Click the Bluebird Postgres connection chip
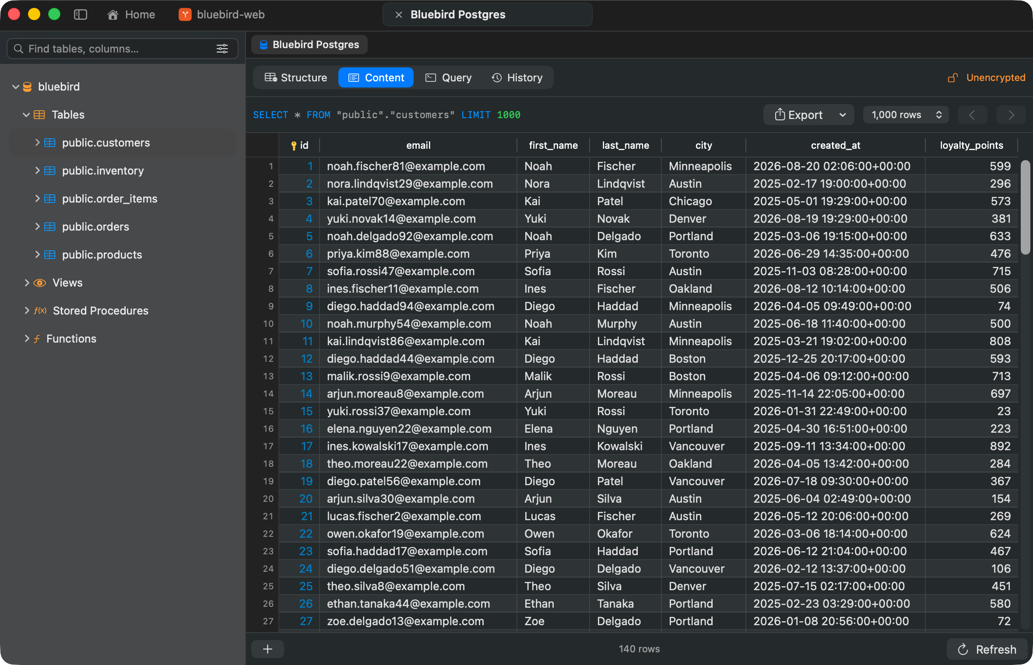Image resolution: width=1033 pixels, height=665 pixels. coord(309,45)
